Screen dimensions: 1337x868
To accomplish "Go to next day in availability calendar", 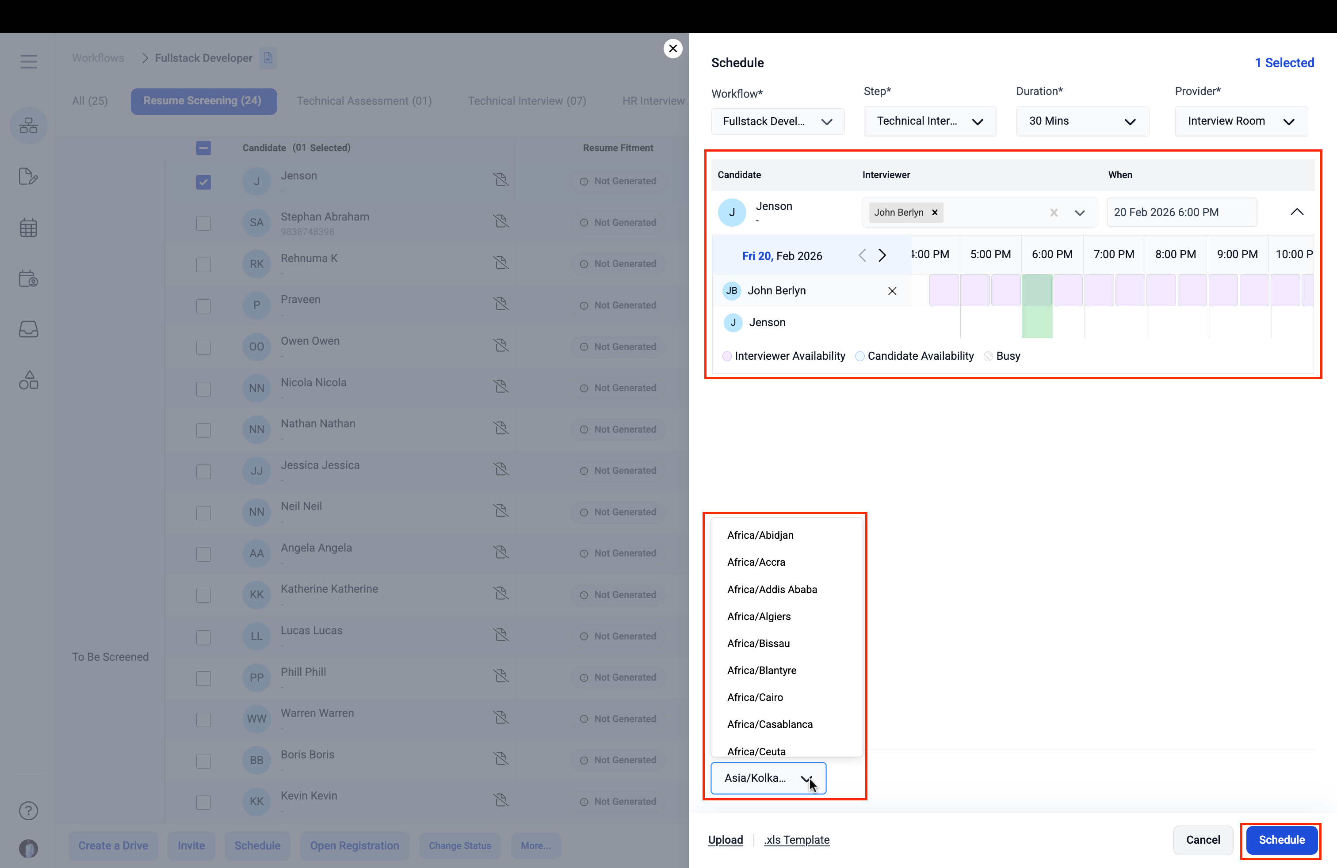I will pyautogui.click(x=882, y=255).
